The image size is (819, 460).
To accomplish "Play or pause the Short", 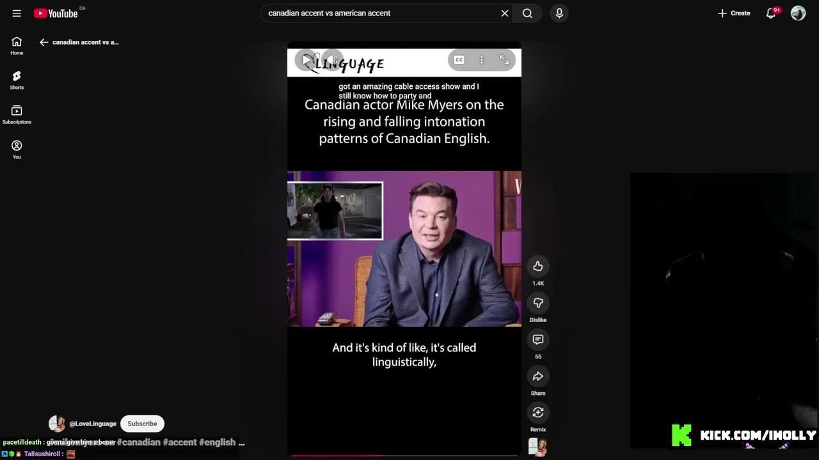I will (307, 60).
